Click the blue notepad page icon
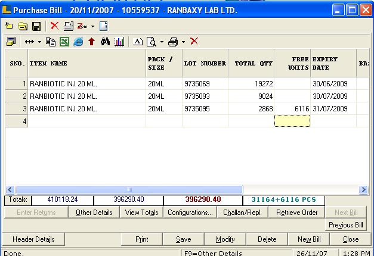 click(x=104, y=26)
